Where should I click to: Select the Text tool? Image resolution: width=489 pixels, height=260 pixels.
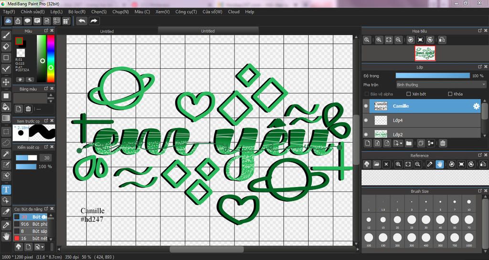pyautogui.click(x=6, y=189)
